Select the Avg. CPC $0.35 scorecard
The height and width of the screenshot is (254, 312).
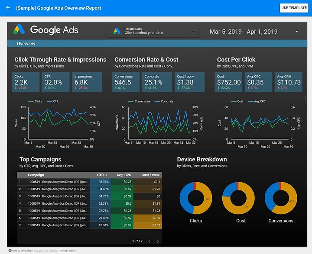258,82
